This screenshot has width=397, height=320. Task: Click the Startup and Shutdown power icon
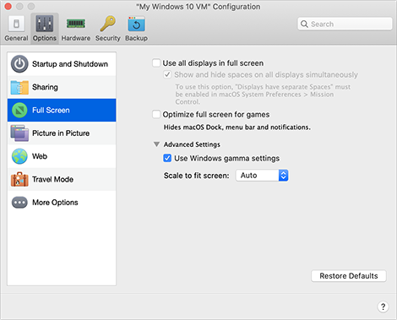[19, 64]
